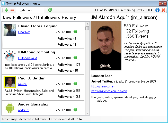Click 'Followers: 465' in IBMCloudComputing entry
The height and width of the screenshot is (123, 168).
click(68, 71)
